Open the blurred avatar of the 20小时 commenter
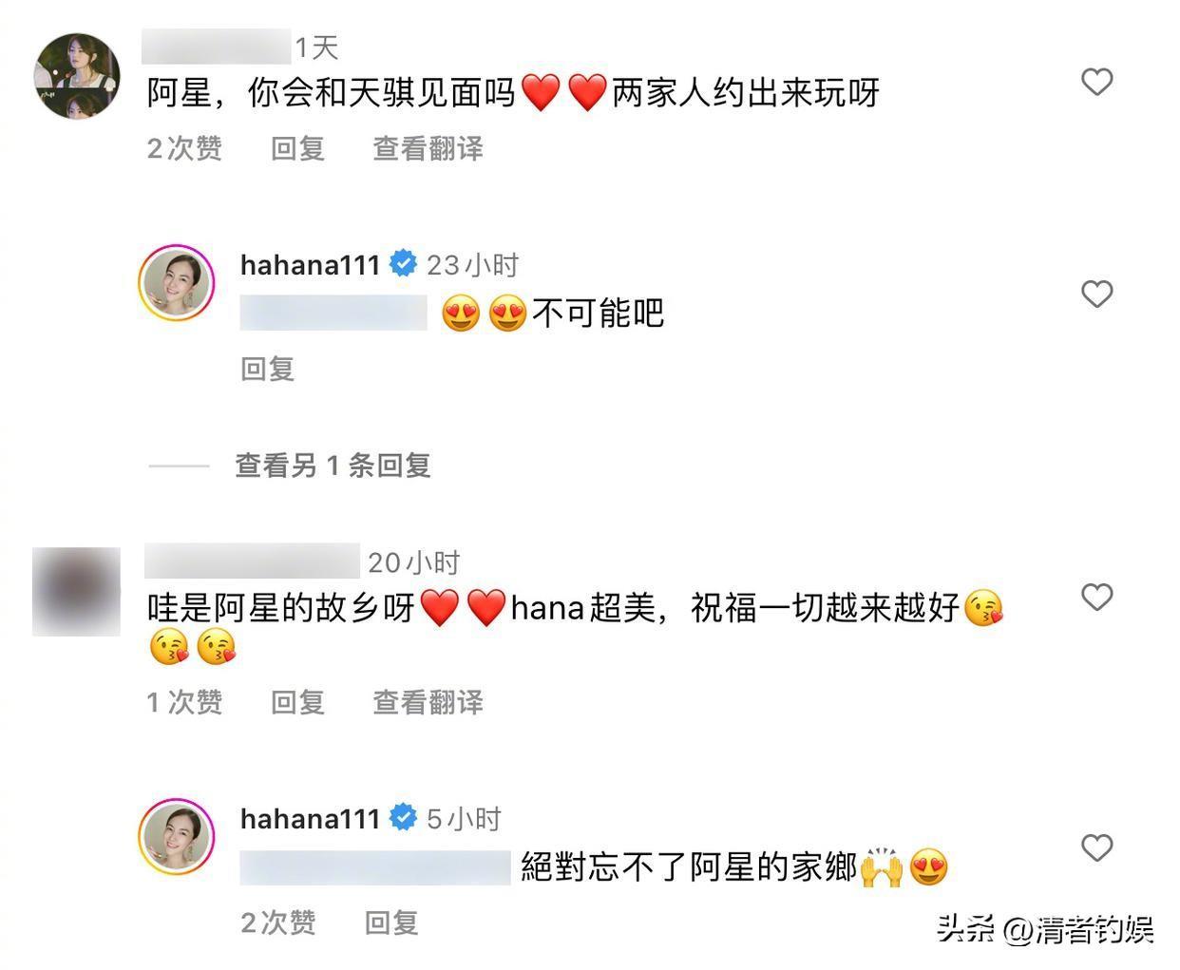The image size is (1180, 970). click(x=77, y=591)
